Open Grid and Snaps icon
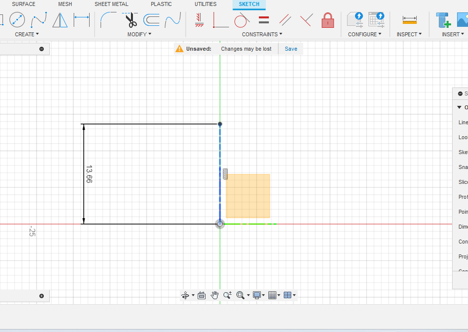This screenshot has height=332, width=468. click(272, 295)
